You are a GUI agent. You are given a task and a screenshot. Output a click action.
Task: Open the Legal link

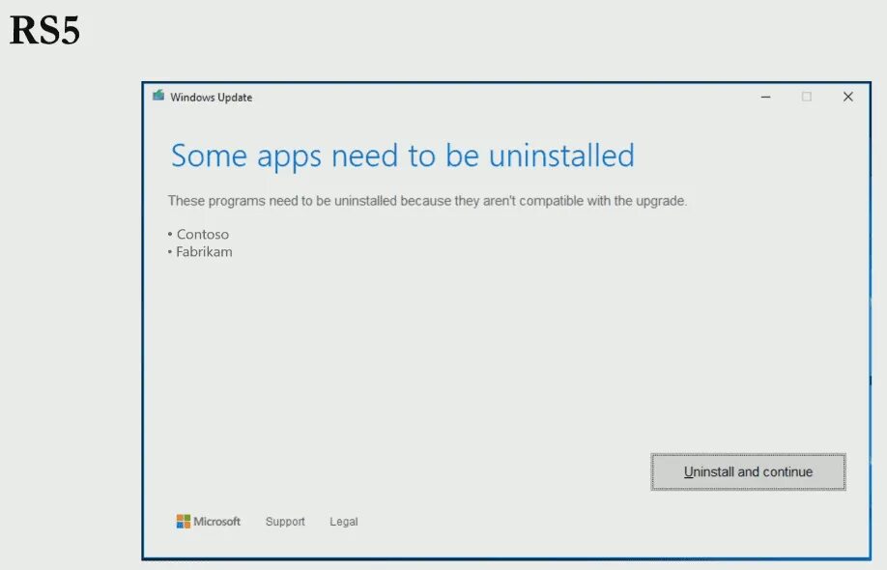click(344, 522)
